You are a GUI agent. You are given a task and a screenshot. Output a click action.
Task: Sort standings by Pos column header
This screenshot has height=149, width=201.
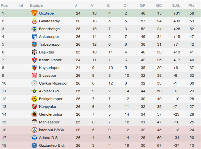click(x=5, y=6)
